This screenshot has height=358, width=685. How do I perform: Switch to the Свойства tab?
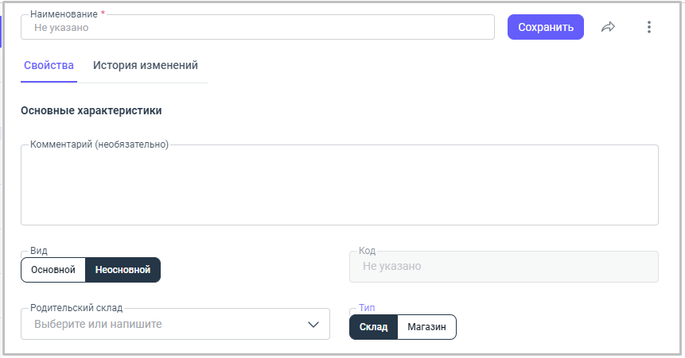tap(49, 66)
